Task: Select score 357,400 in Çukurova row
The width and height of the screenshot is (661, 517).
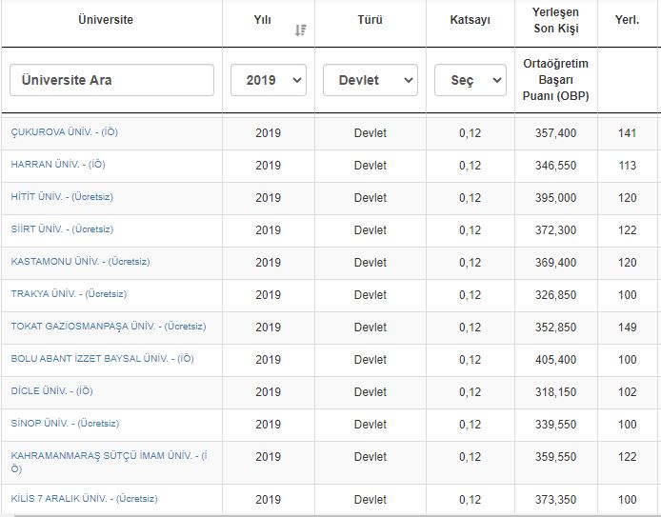Action: pos(555,133)
